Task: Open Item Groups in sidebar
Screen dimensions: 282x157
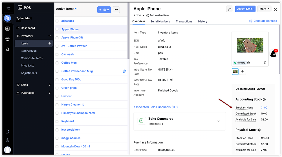Action: pyautogui.click(x=29, y=51)
